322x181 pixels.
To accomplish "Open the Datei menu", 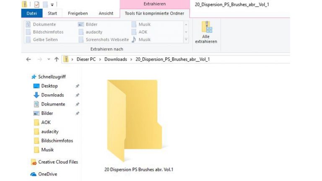I will (x=31, y=13).
